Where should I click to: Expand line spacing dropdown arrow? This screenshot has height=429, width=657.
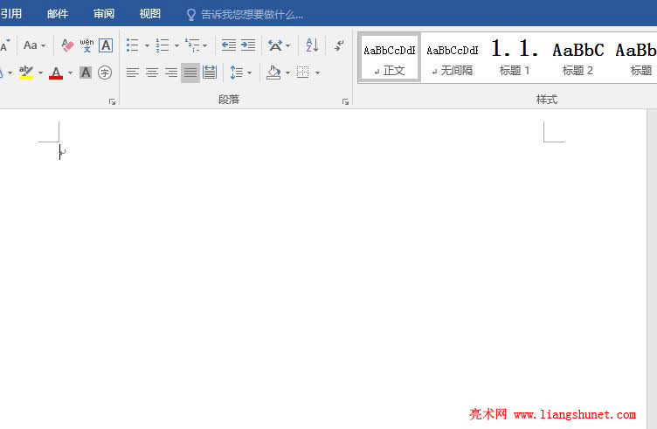click(249, 73)
